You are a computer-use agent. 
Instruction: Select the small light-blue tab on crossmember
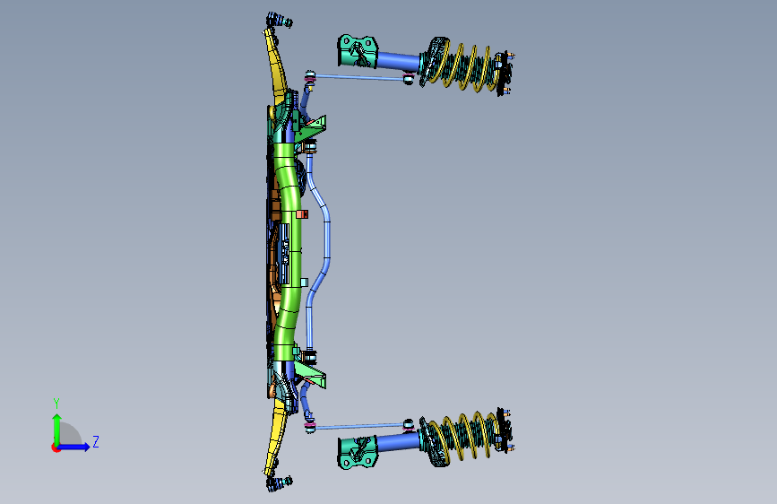coord(305,282)
